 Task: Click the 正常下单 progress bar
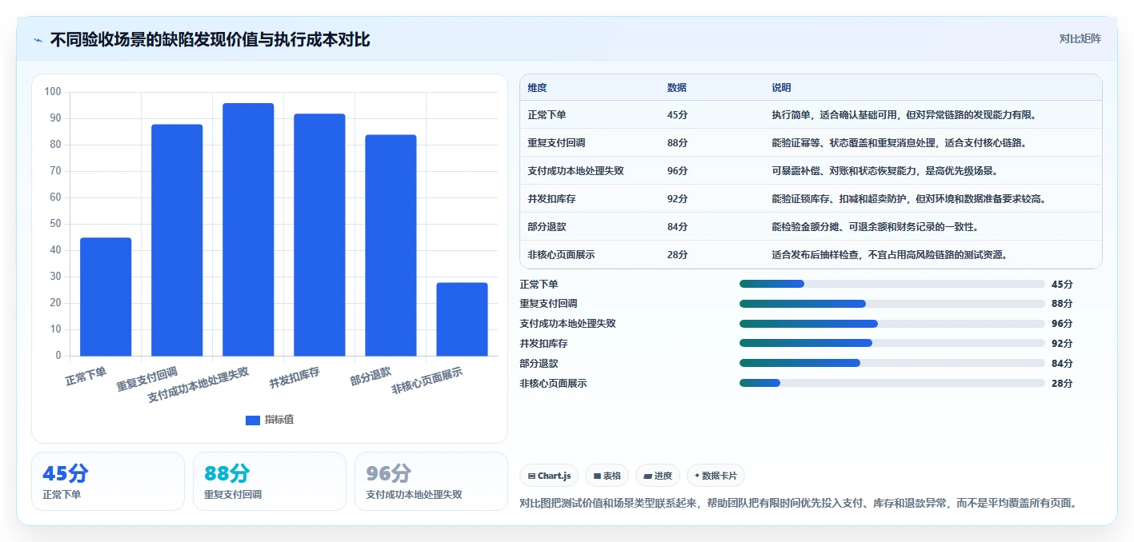pyautogui.click(x=892, y=284)
